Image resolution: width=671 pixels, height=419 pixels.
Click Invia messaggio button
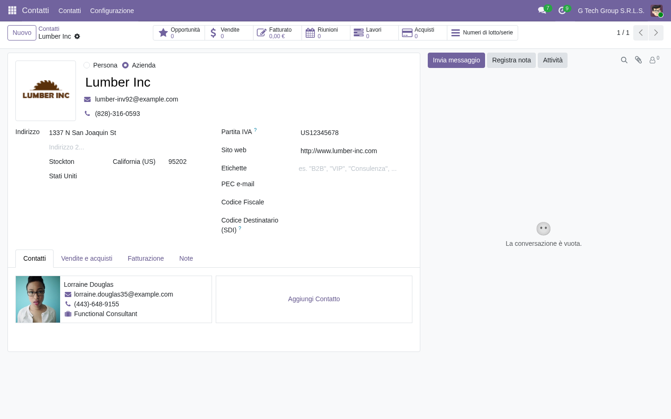pos(456,60)
